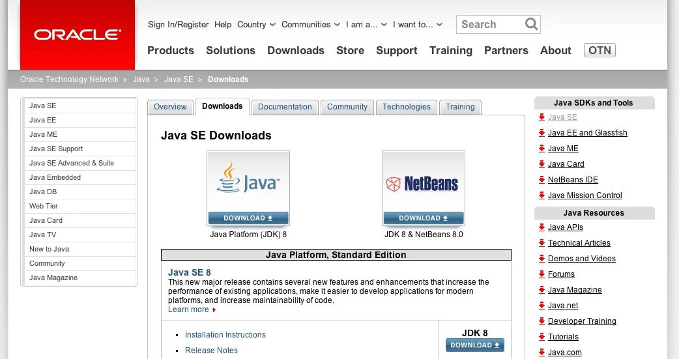Open NetBeans IDE link in Java SDKs

pyautogui.click(x=573, y=180)
